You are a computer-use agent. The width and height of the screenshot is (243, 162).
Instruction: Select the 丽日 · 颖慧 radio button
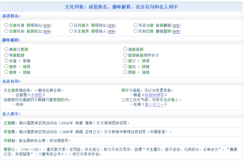click(126, 66)
